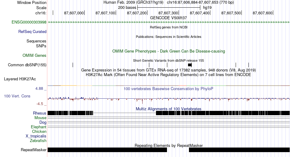The image size is (290, 157).
Task: Select the Dog alignment row label
Action: [x=43, y=122]
